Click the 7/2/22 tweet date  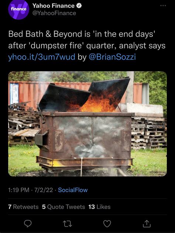click(x=44, y=190)
